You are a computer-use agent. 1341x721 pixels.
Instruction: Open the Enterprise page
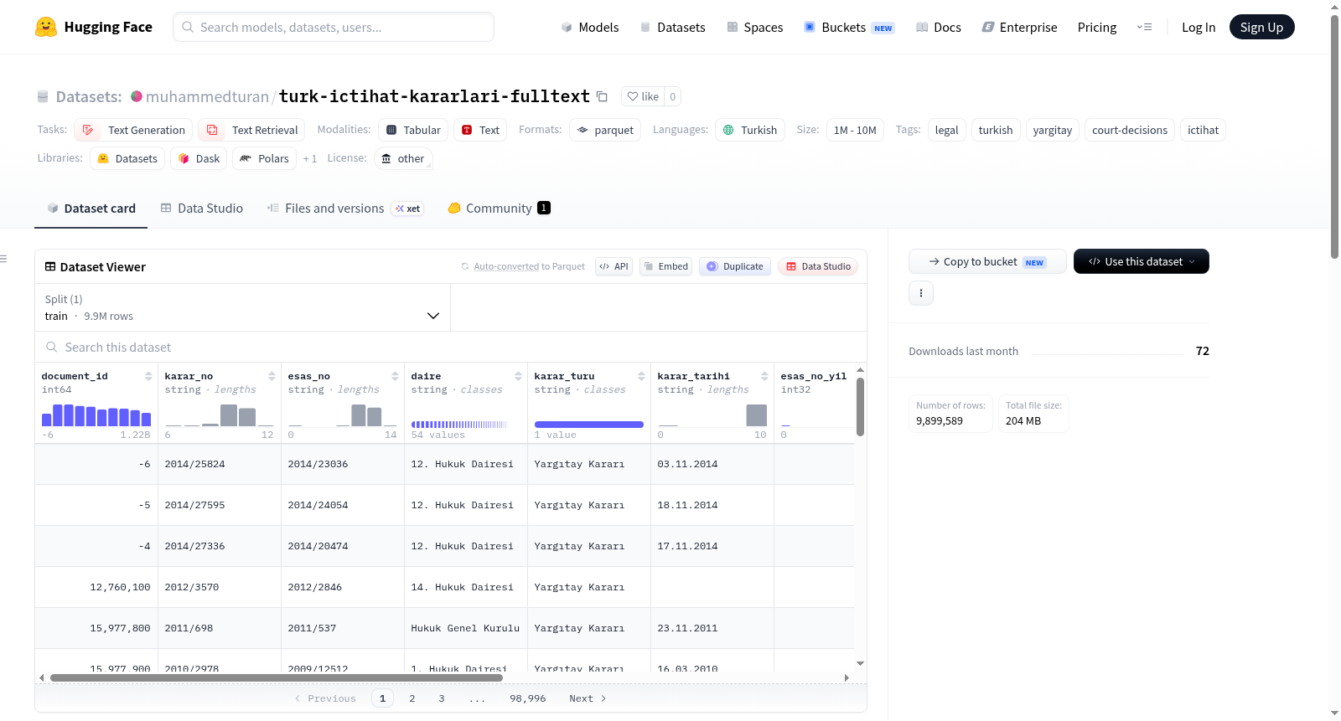point(1020,27)
